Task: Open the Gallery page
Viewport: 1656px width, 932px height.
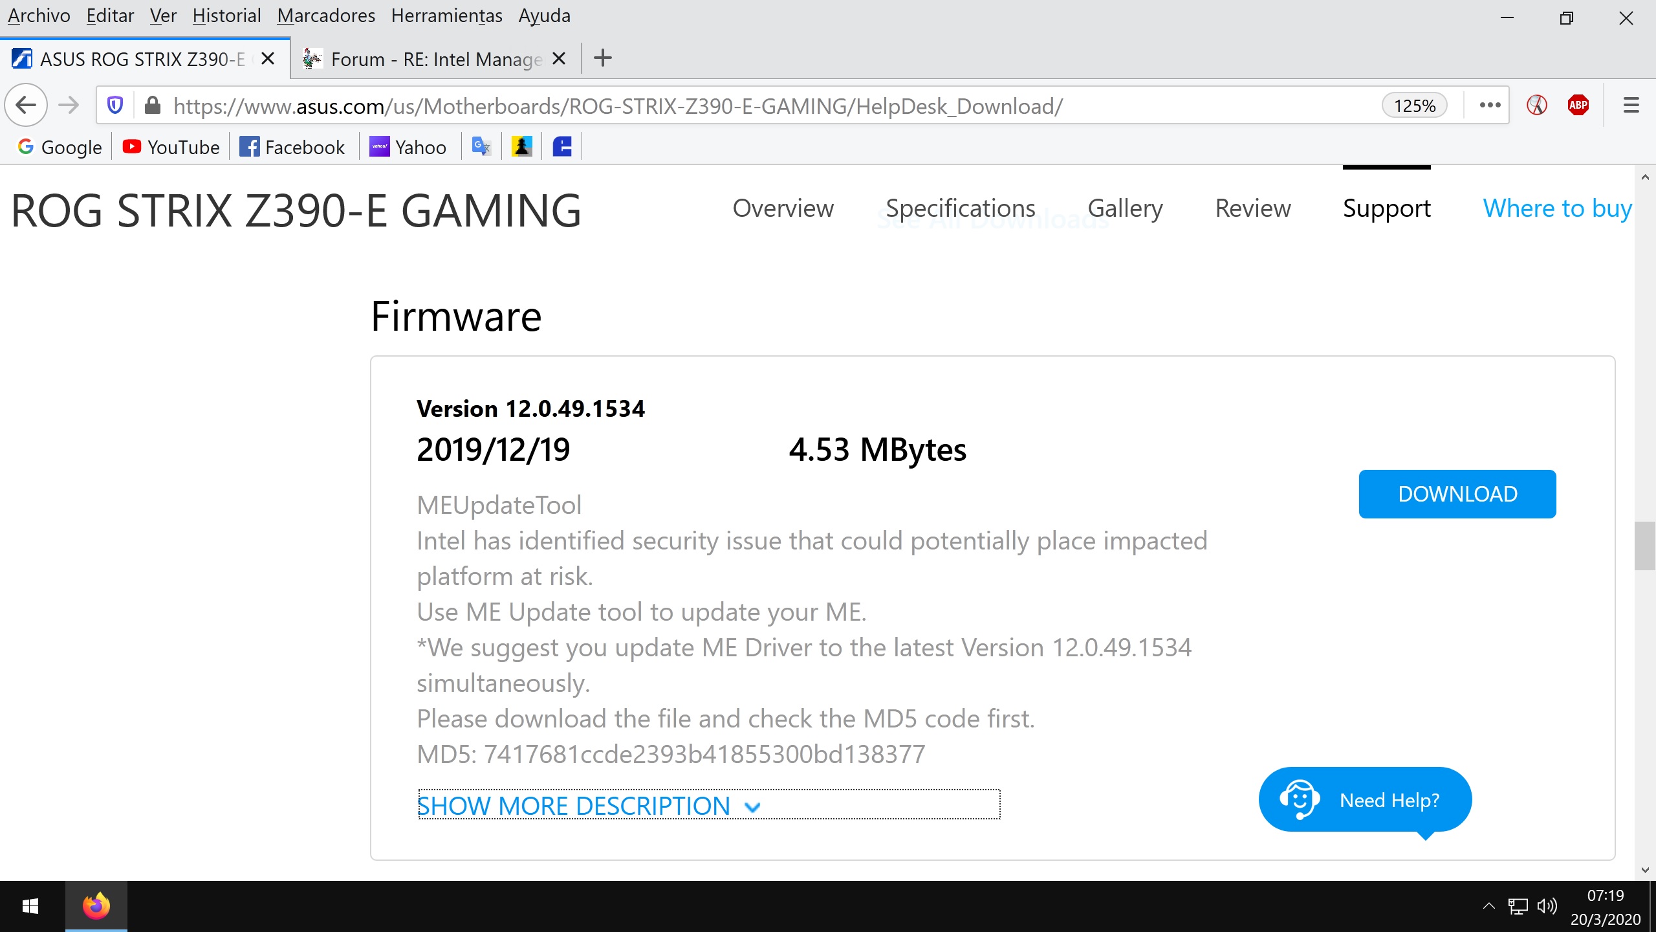Action: [1125, 208]
